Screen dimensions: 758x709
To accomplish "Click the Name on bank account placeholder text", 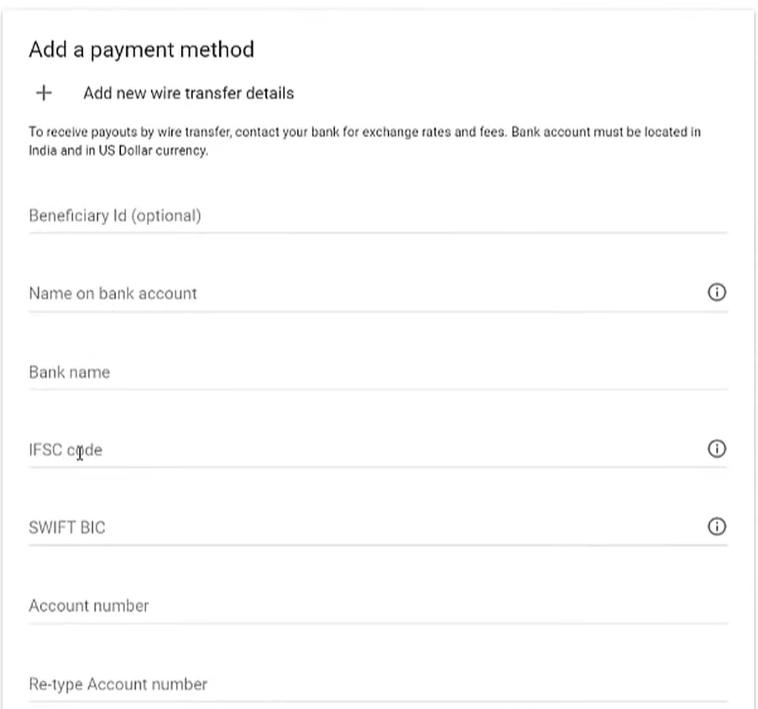I will pos(112,293).
